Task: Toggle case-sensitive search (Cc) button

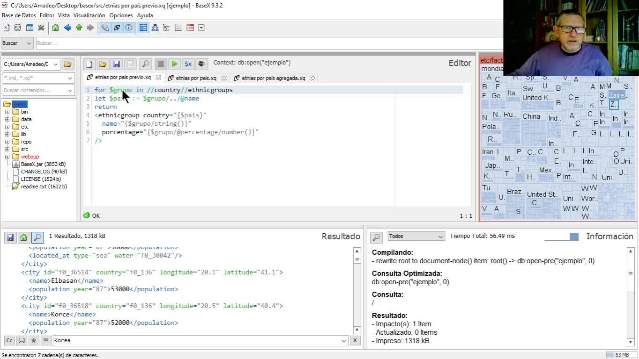Action: point(9,340)
